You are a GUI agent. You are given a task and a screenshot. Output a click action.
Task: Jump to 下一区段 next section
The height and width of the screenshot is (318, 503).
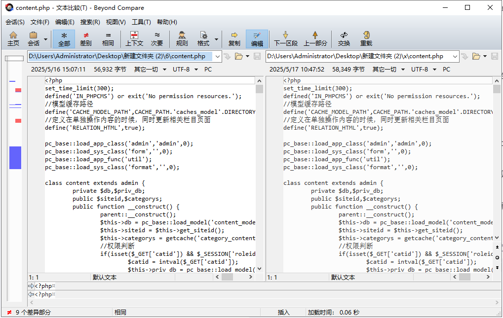pos(285,39)
